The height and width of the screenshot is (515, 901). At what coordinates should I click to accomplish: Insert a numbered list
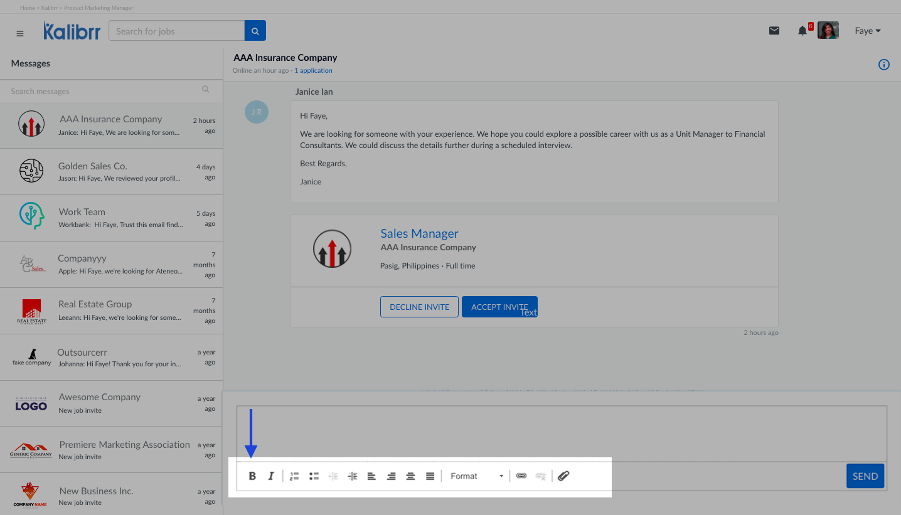(x=294, y=476)
